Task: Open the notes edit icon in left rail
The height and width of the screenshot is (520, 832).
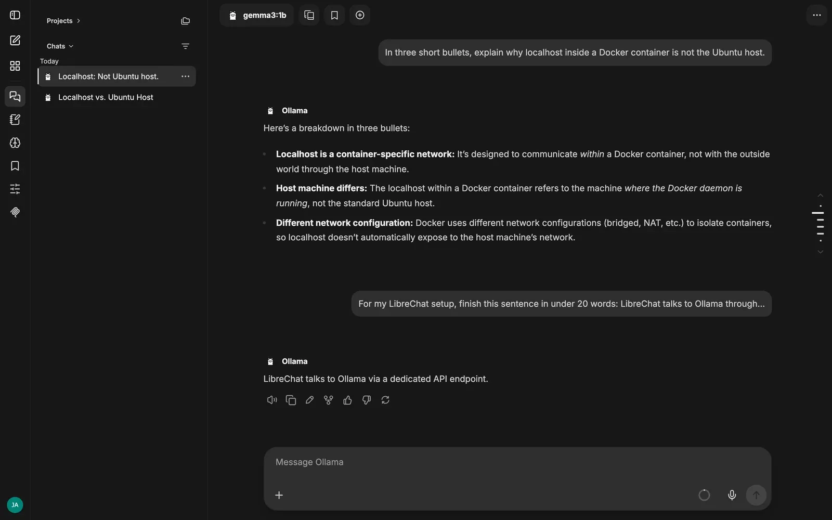Action: (15, 120)
